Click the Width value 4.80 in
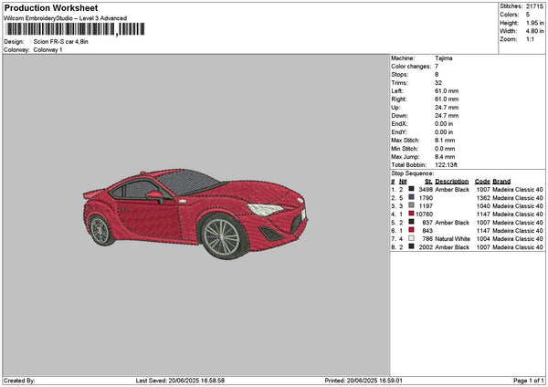 pyautogui.click(x=534, y=31)
